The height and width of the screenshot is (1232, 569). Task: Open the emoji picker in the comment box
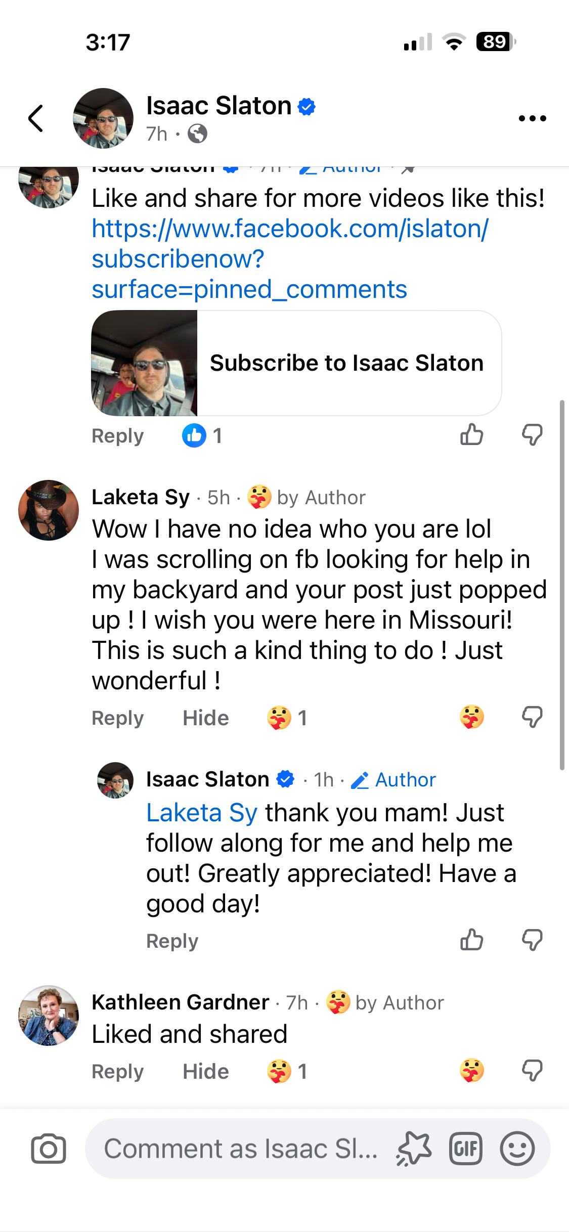[517, 1149]
